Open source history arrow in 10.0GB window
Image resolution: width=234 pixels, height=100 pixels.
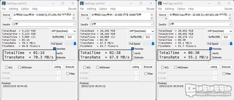click(x=88, y=19)
